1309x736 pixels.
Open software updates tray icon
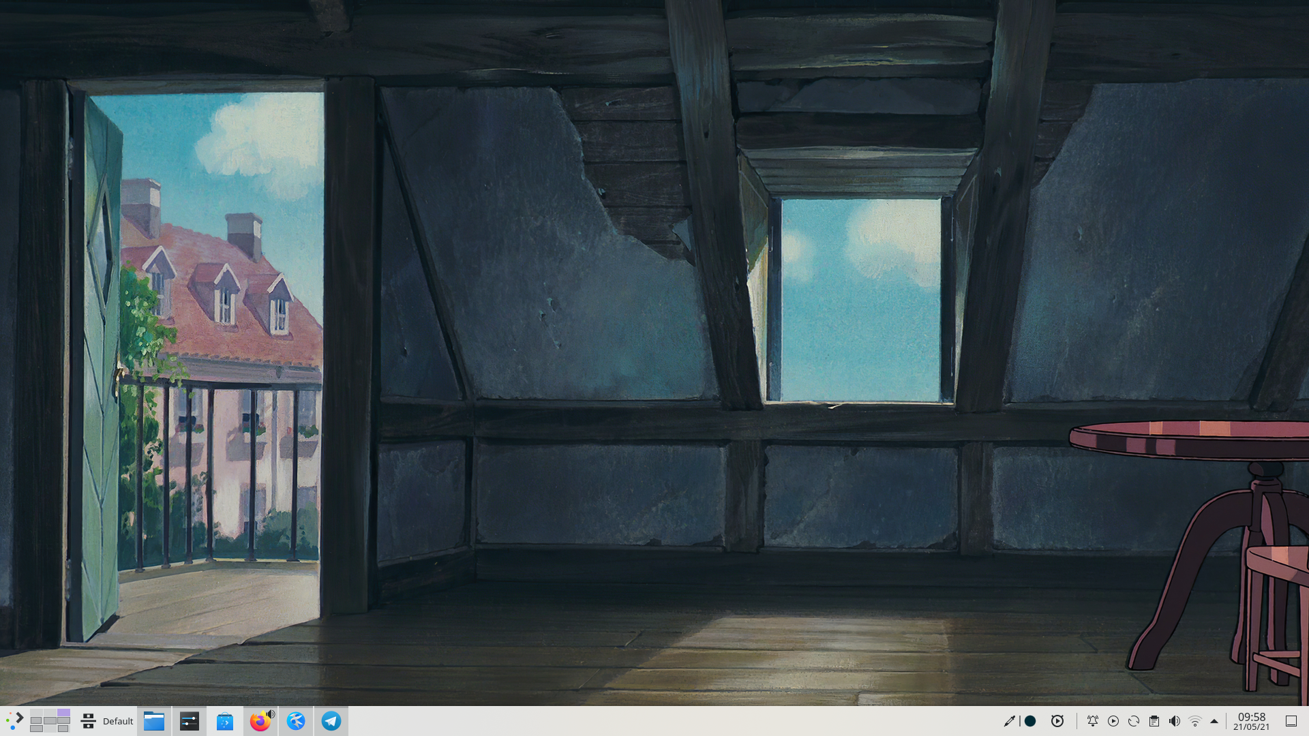1134,721
